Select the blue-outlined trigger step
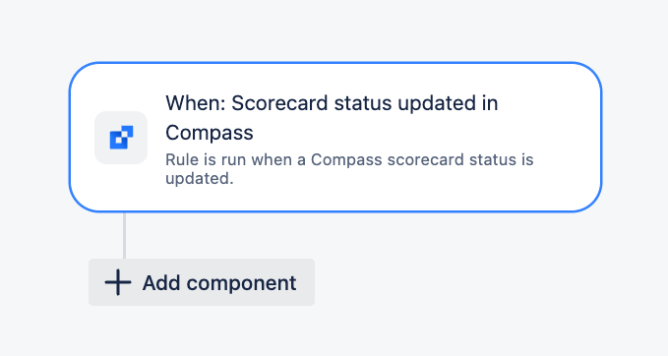Screen dimensions: 668x356 click(x=335, y=137)
